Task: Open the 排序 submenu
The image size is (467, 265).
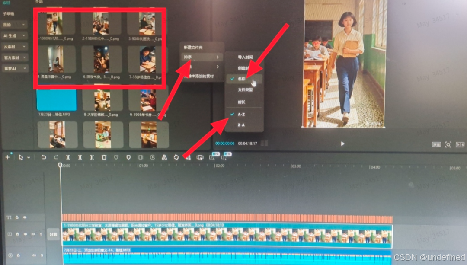Action: pos(202,57)
